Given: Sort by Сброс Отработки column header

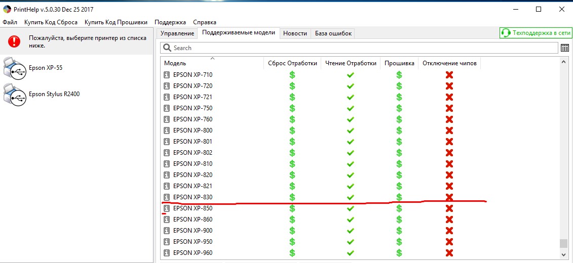Looking at the screenshot, I should coord(292,63).
